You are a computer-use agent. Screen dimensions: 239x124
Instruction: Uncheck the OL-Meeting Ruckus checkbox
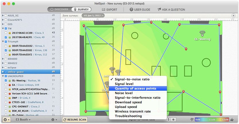click(x=6, y=80)
